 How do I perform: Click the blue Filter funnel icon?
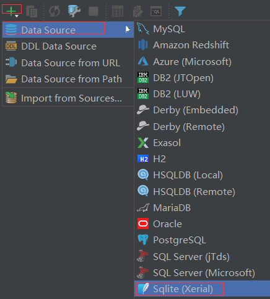180,11
